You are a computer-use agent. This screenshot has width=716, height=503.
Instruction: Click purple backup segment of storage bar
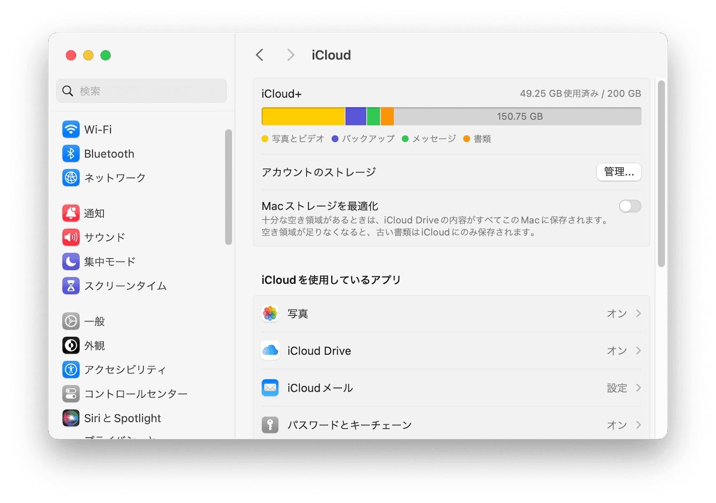(356, 116)
